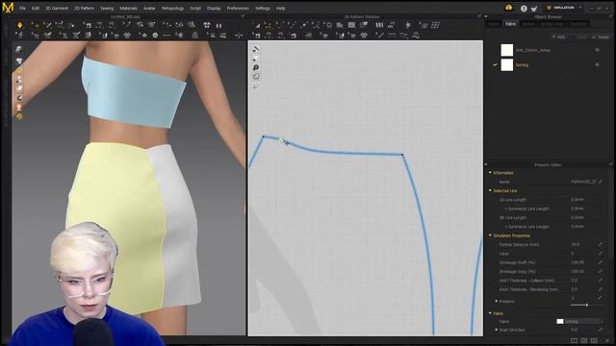
Task: Open the Preferences menu
Action: (x=238, y=9)
